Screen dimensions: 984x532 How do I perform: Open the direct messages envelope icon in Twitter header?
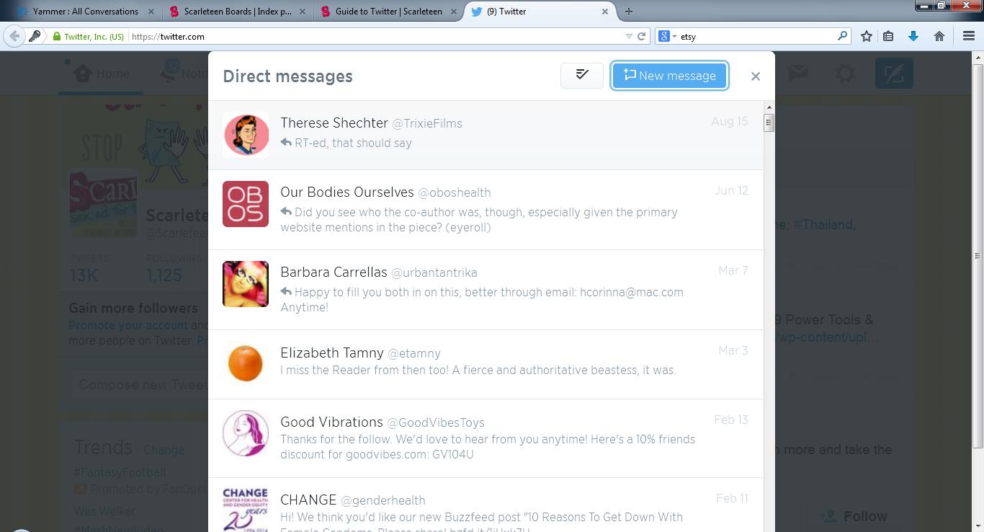(x=797, y=73)
